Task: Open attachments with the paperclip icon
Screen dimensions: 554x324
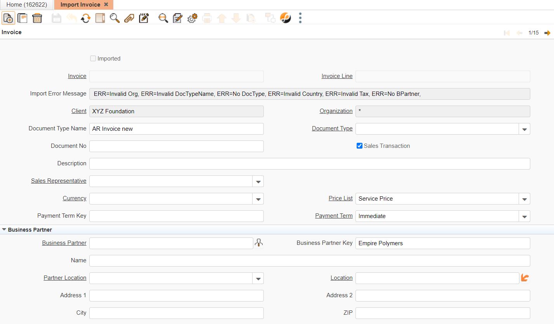Action: (x=129, y=18)
